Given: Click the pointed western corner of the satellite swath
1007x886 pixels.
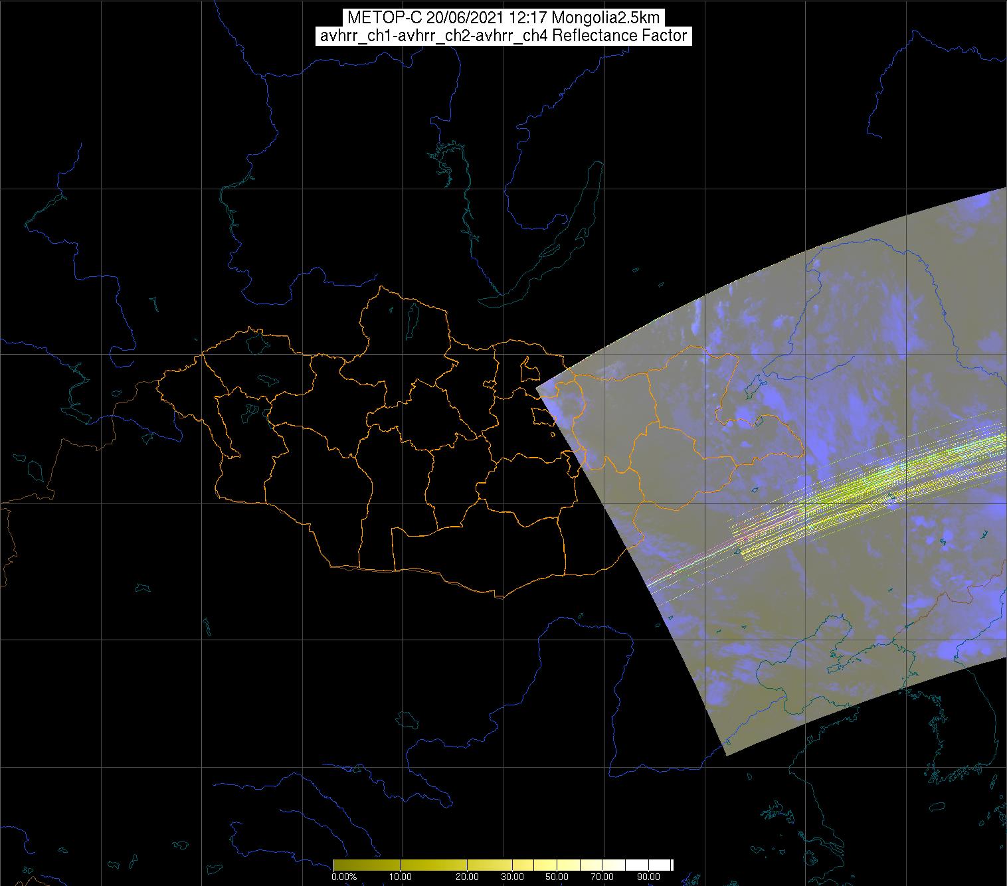Looking at the screenshot, I should (538, 387).
